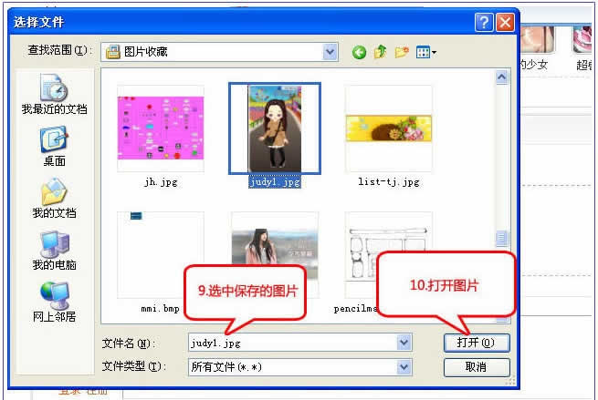Open the Views menu icon
The width and height of the screenshot is (598, 400).
pyautogui.click(x=426, y=52)
